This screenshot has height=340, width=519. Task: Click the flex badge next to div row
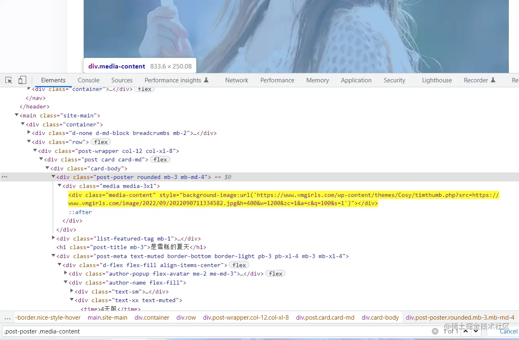pyautogui.click(x=101, y=142)
